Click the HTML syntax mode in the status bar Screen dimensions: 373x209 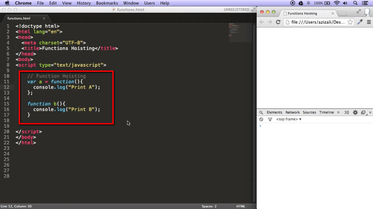pyautogui.click(x=241, y=206)
